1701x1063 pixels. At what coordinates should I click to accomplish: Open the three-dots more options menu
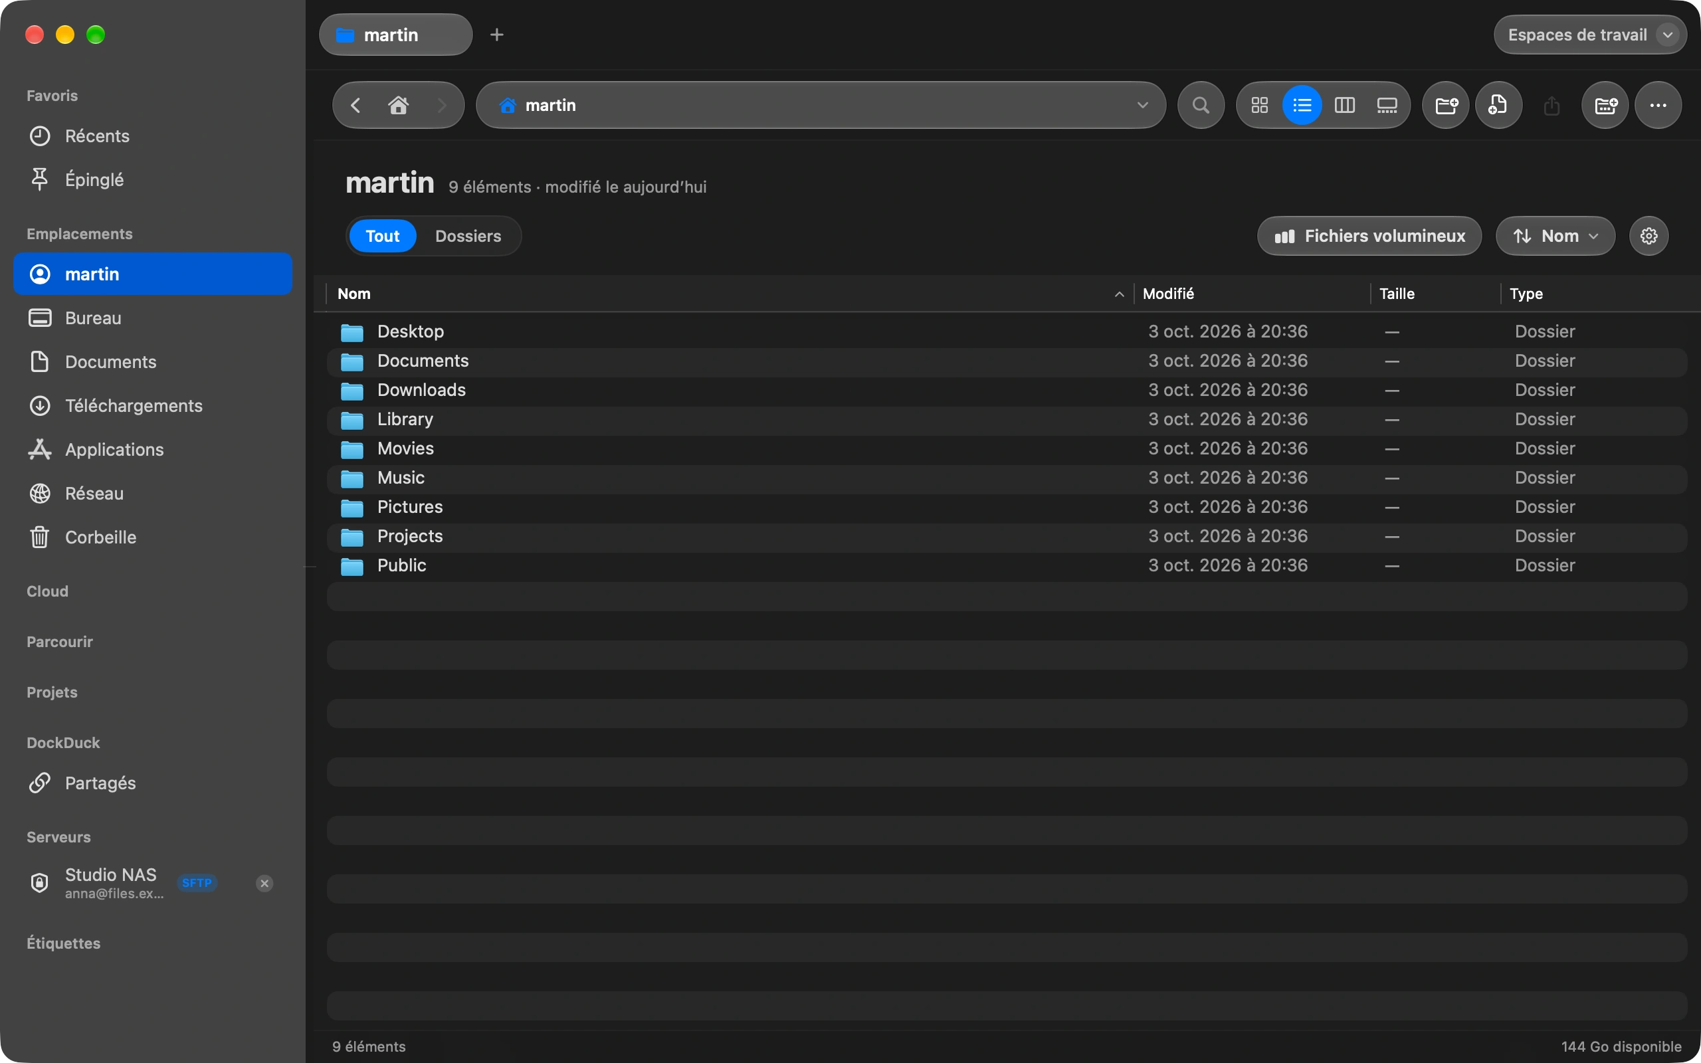[x=1658, y=106]
